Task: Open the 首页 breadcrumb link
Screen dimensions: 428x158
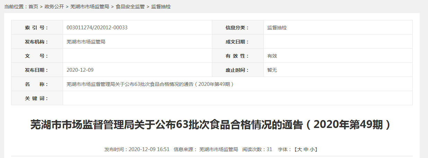Action: [33, 7]
